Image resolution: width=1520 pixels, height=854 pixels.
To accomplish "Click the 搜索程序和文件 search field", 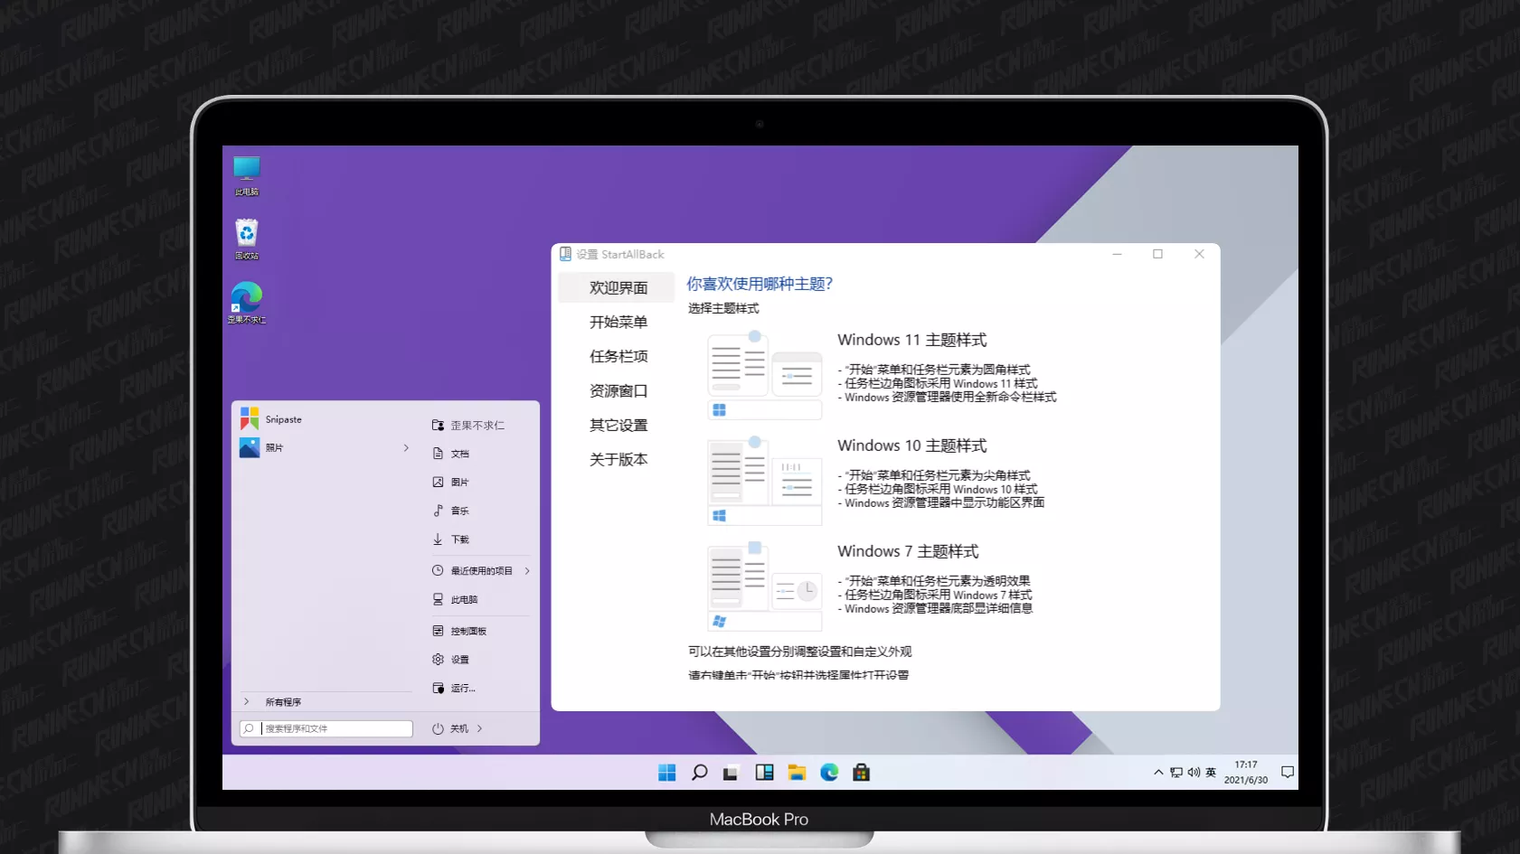I will [x=335, y=728].
